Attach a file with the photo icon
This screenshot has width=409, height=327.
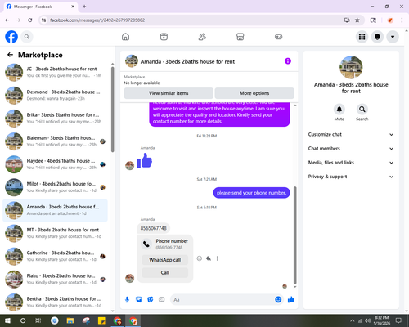click(x=139, y=300)
